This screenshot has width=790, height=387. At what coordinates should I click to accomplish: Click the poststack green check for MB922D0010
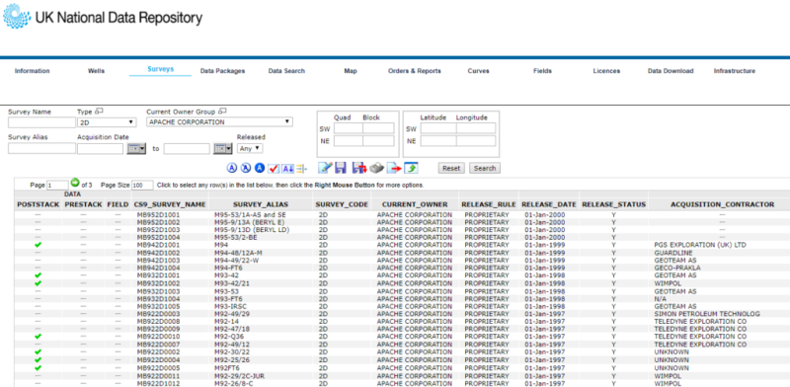(x=38, y=336)
